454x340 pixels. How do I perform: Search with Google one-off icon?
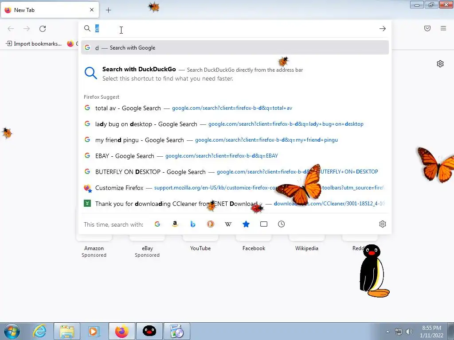tap(157, 224)
